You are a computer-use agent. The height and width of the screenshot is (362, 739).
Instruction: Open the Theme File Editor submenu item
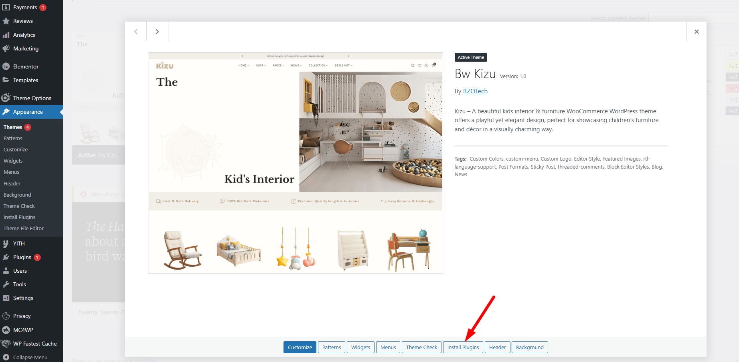pos(24,228)
